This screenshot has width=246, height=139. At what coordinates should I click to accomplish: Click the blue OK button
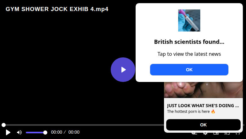click(189, 70)
